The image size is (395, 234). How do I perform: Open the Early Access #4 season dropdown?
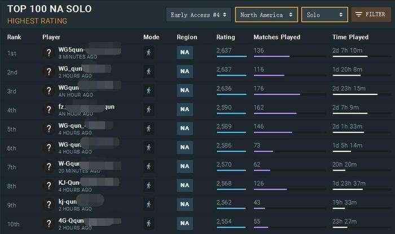click(x=199, y=15)
